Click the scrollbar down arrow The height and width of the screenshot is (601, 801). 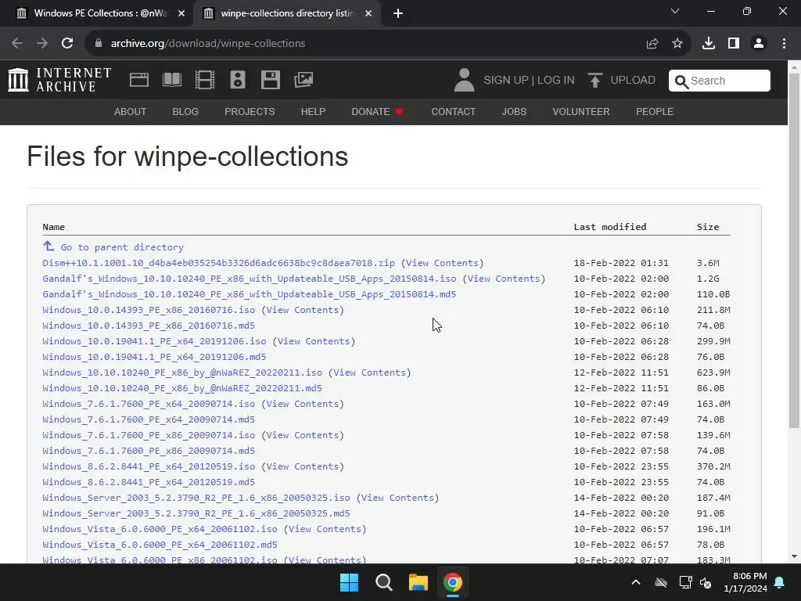click(794, 556)
